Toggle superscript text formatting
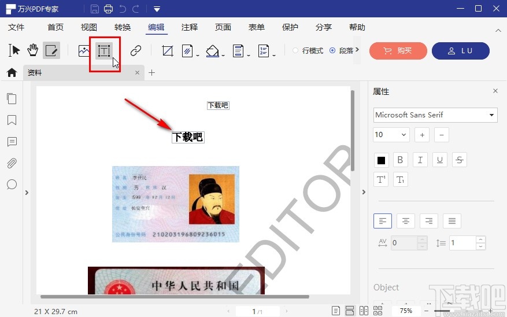 point(381,179)
